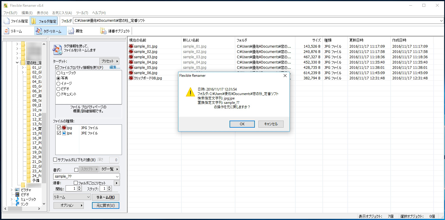Screen dimensions: 445x220
Task: Click the file icon of クリップボード08.jpg
Action: [x=131, y=78]
